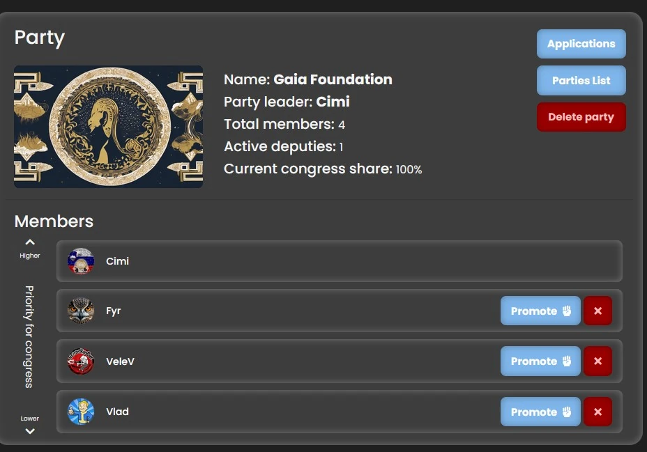
Task: Click the fist icon on Vlad's Promote button
Action: (x=569, y=412)
